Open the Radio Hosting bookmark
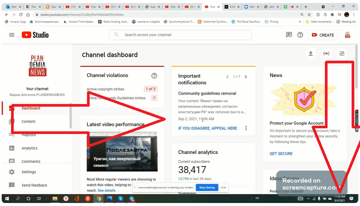Viewport: 360px width, 206px height. [113, 22]
